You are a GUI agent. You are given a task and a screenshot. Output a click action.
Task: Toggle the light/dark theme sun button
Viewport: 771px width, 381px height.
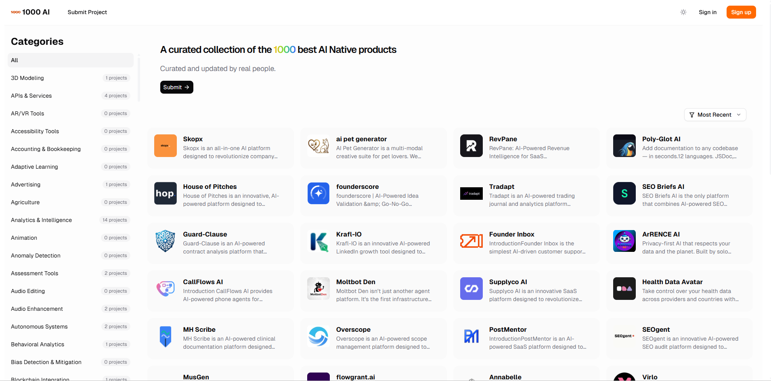683,12
